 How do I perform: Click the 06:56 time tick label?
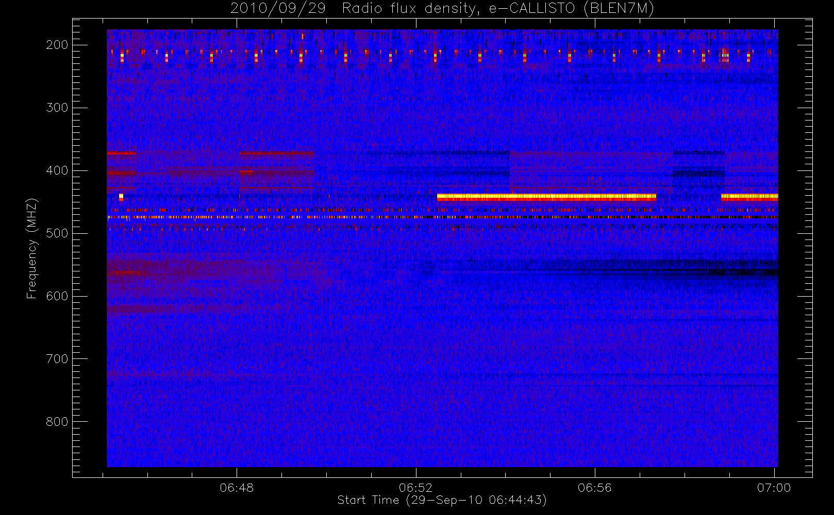(x=594, y=488)
